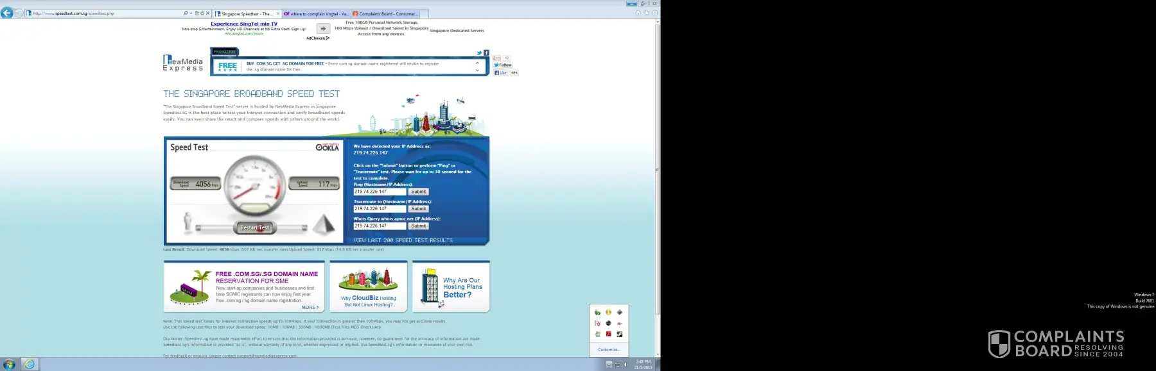This screenshot has height=371, width=1156.
Task: Click the taskbar clock showing 2:48 PM
Action: pyautogui.click(x=643, y=365)
